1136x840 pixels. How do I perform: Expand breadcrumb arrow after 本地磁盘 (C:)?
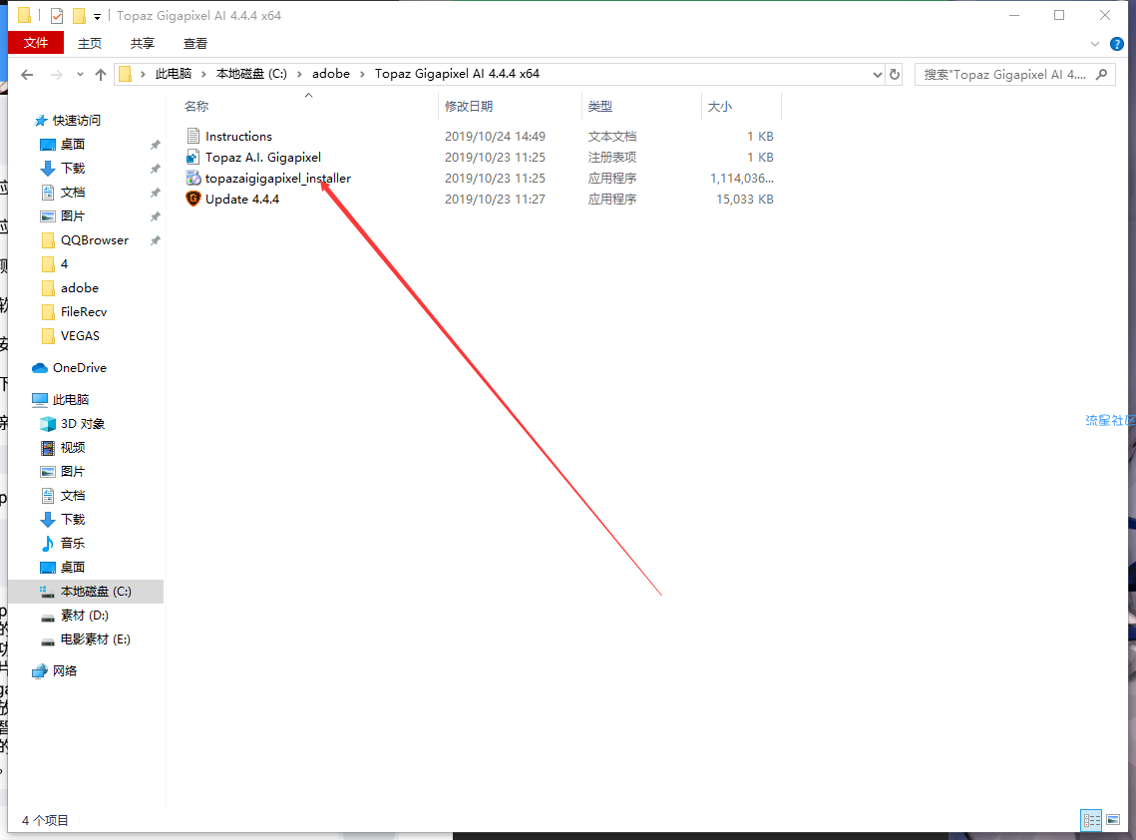click(299, 74)
